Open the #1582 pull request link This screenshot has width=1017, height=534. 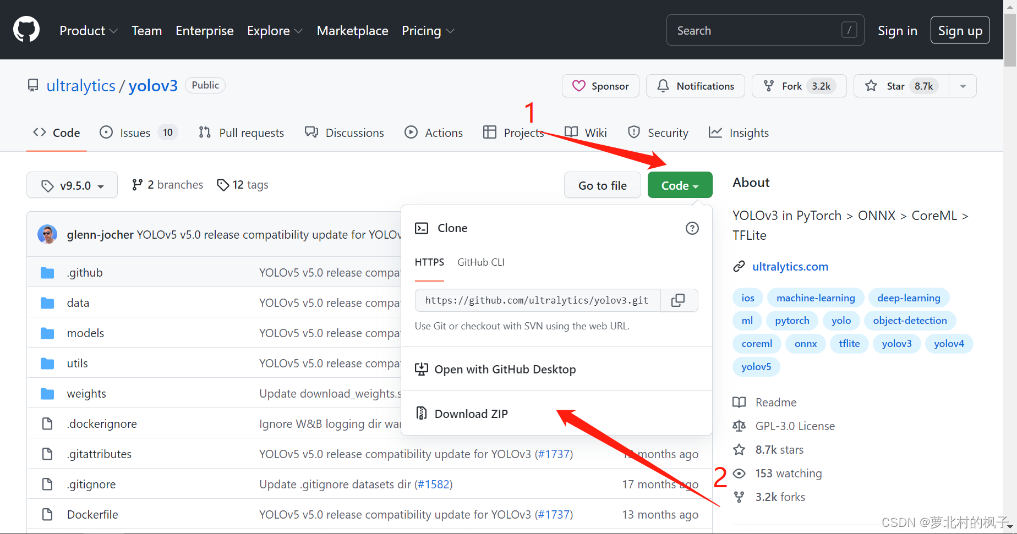click(x=433, y=485)
